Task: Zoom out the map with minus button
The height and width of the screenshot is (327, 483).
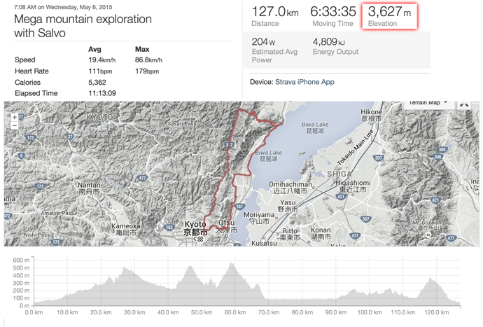Action: click(15, 125)
